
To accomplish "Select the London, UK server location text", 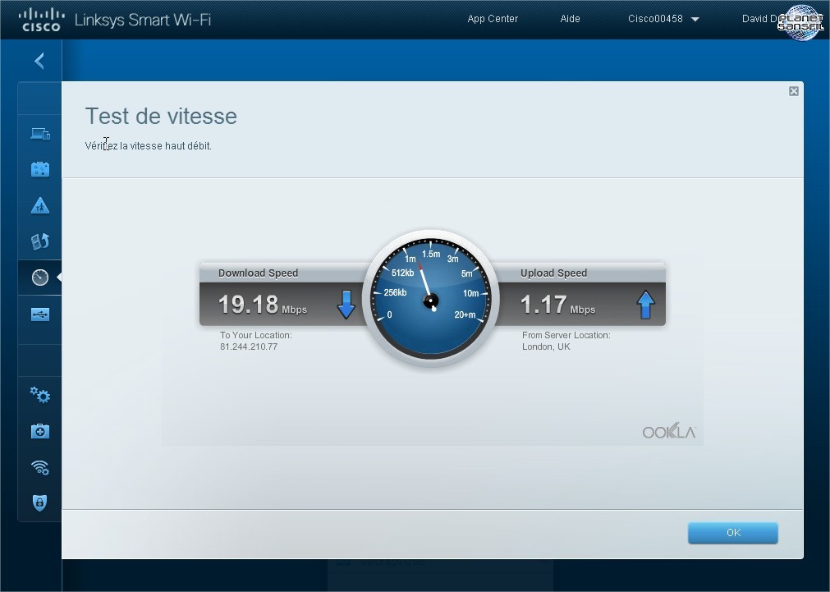I will pos(546,346).
